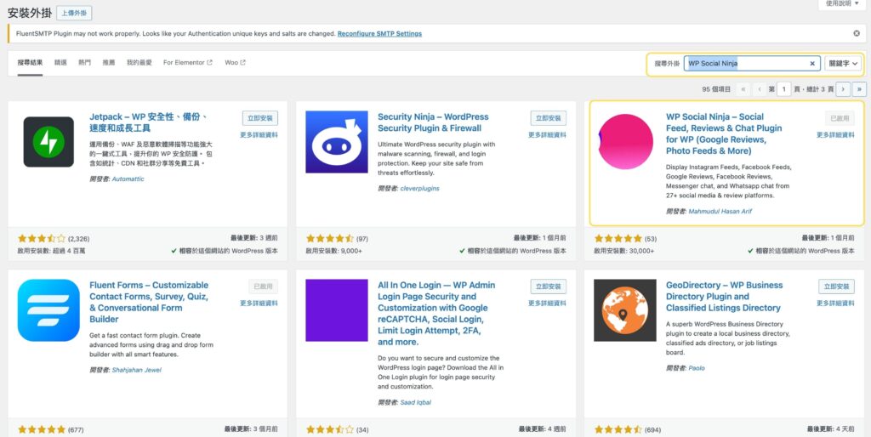The image size is (871, 437).
Task: Open the GeoDirectory globe icon
Action: tap(625, 309)
